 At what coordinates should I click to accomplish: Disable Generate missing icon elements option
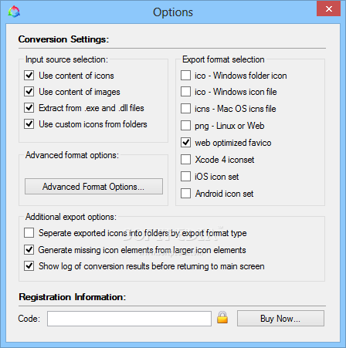coord(29,250)
